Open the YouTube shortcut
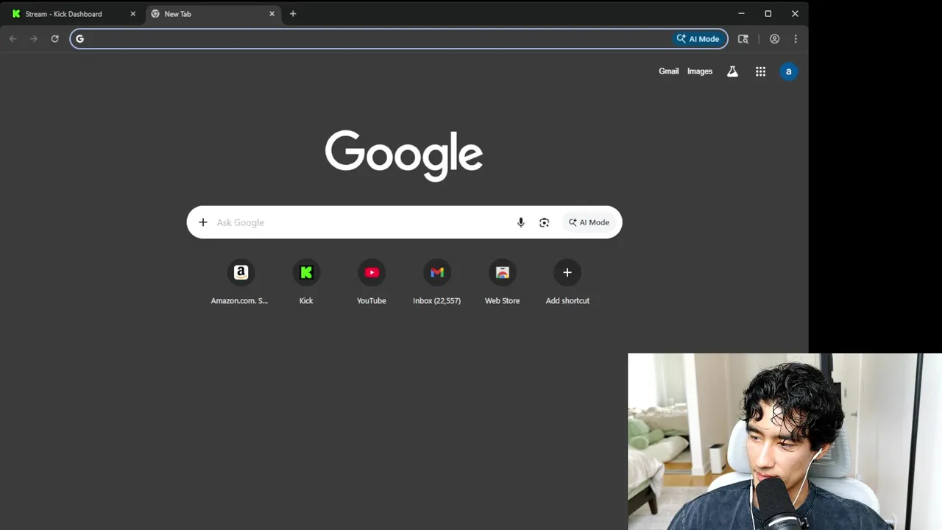Image resolution: width=942 pixels, height=530 pixels. (372, 282)
